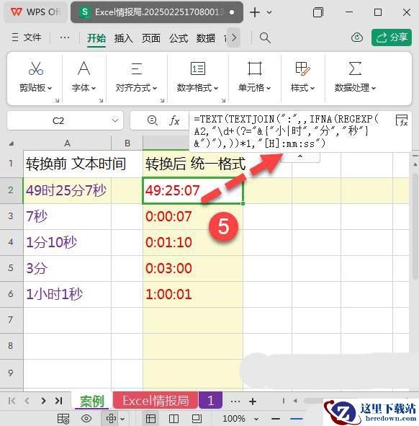Open the sum data processing icon
Screen dimensions: 419x426
coord(355,68)
